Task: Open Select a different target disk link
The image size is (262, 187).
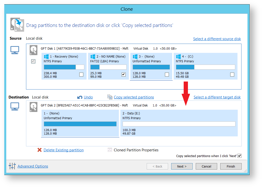Action: 217,97
